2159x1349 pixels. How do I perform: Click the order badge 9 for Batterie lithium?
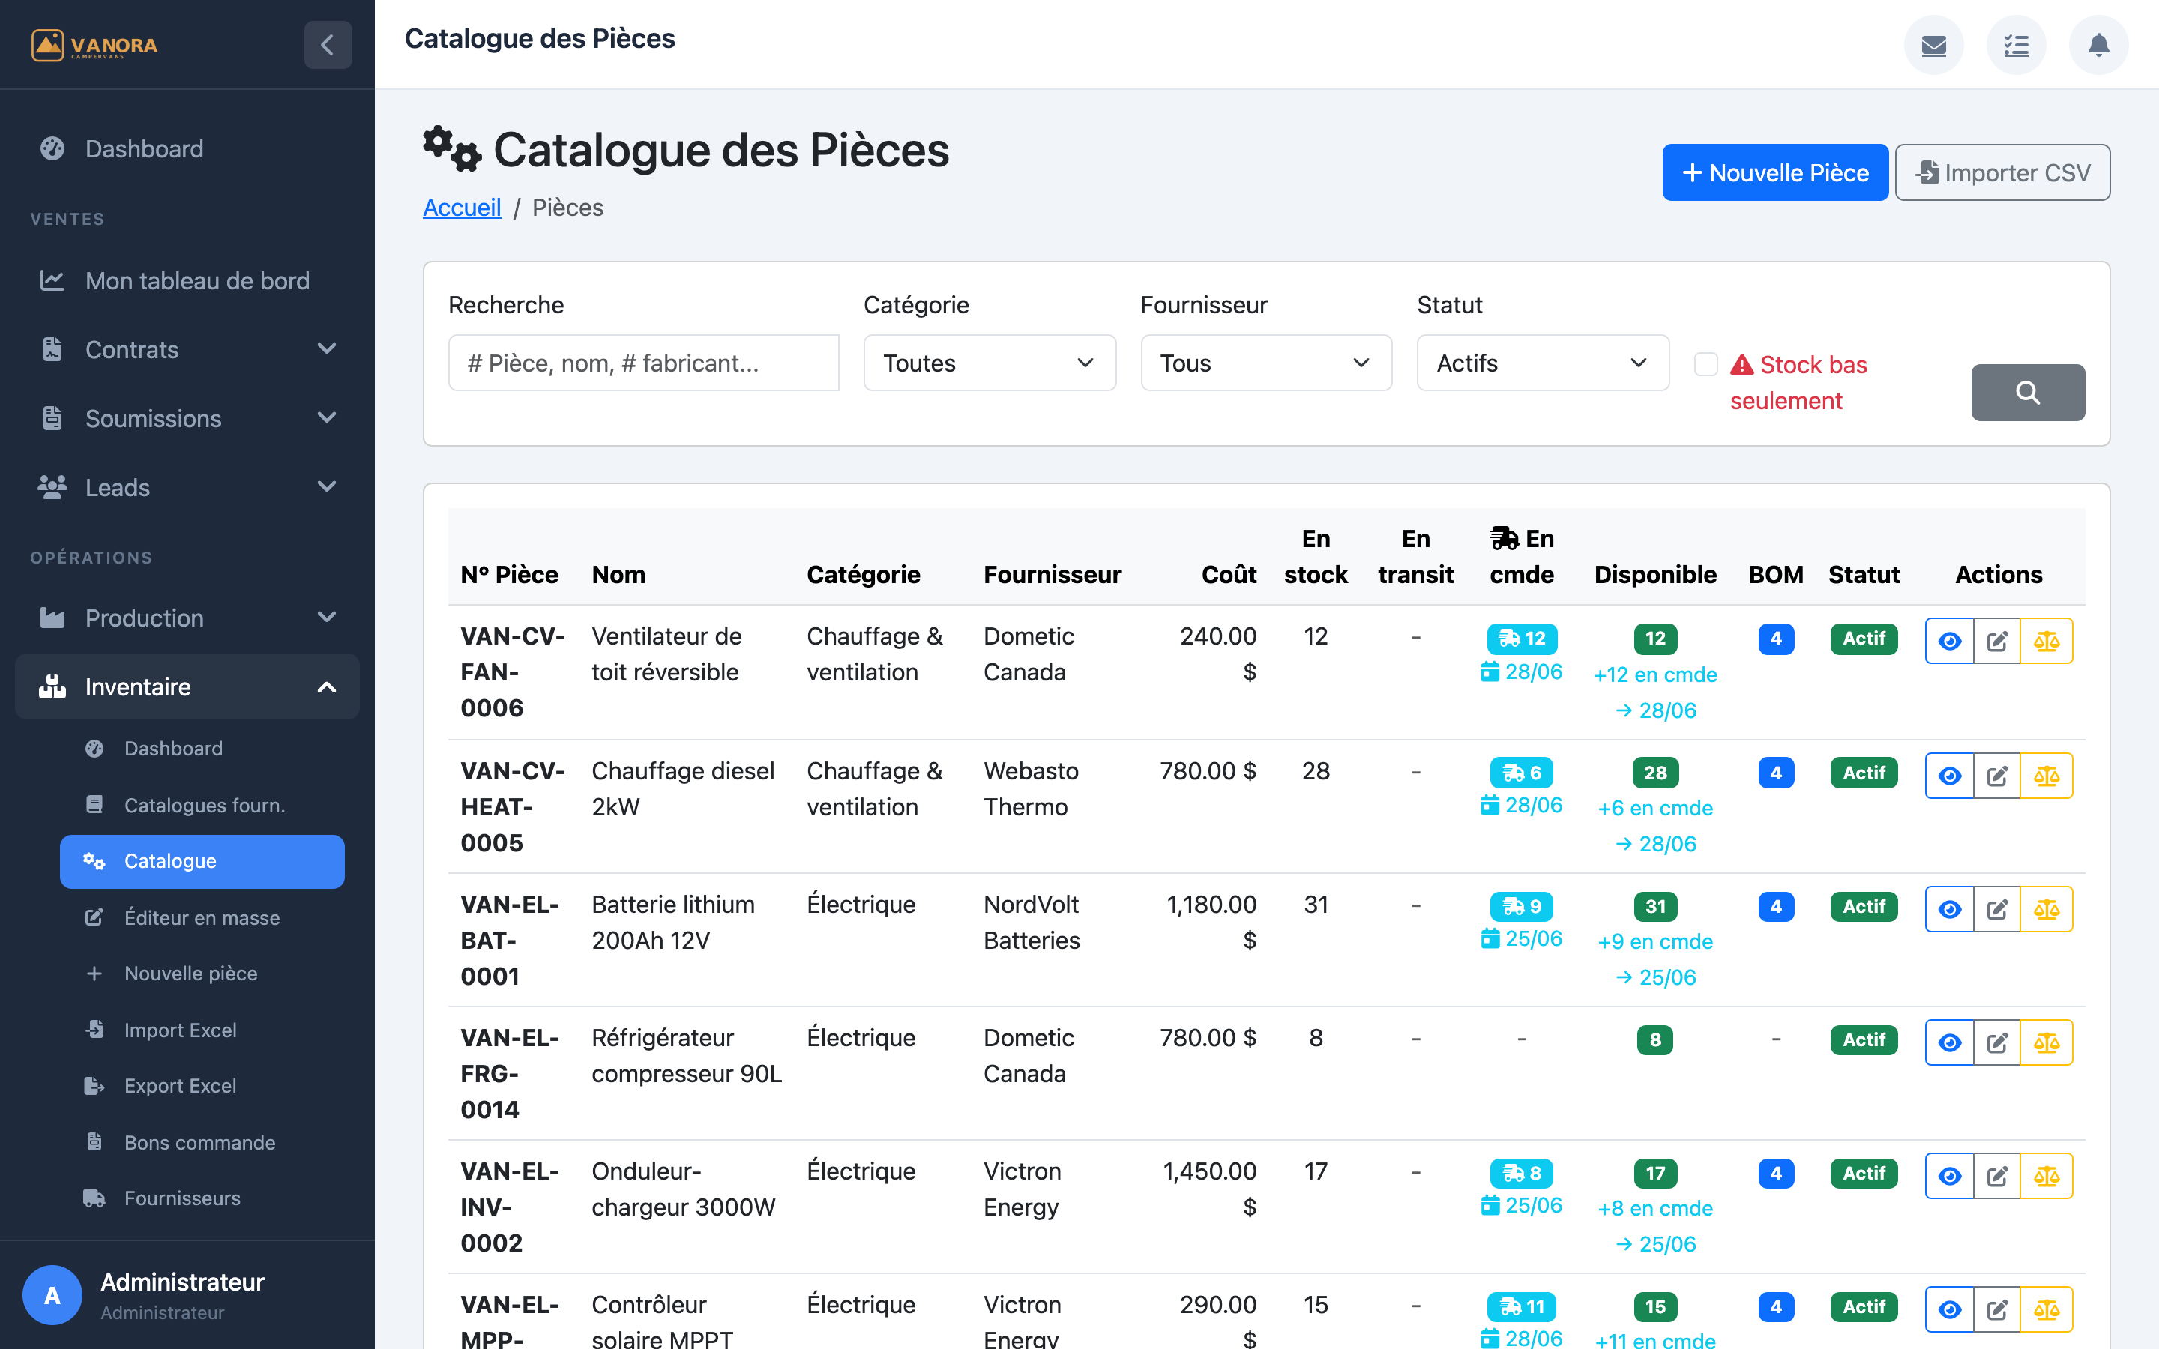[1521, 907]
